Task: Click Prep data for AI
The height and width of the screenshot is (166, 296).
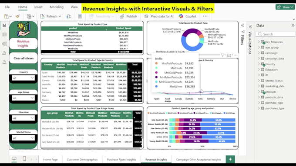Action: (159, 16)
